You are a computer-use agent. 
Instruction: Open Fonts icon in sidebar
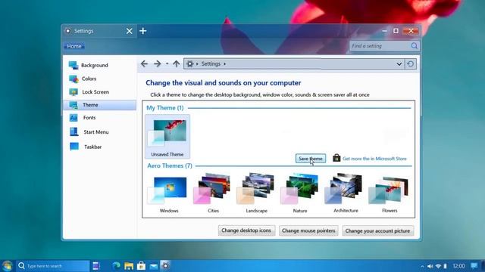(74, 118)
